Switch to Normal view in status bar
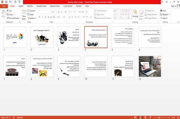180x119 pixels. click(x=136, y=118)
